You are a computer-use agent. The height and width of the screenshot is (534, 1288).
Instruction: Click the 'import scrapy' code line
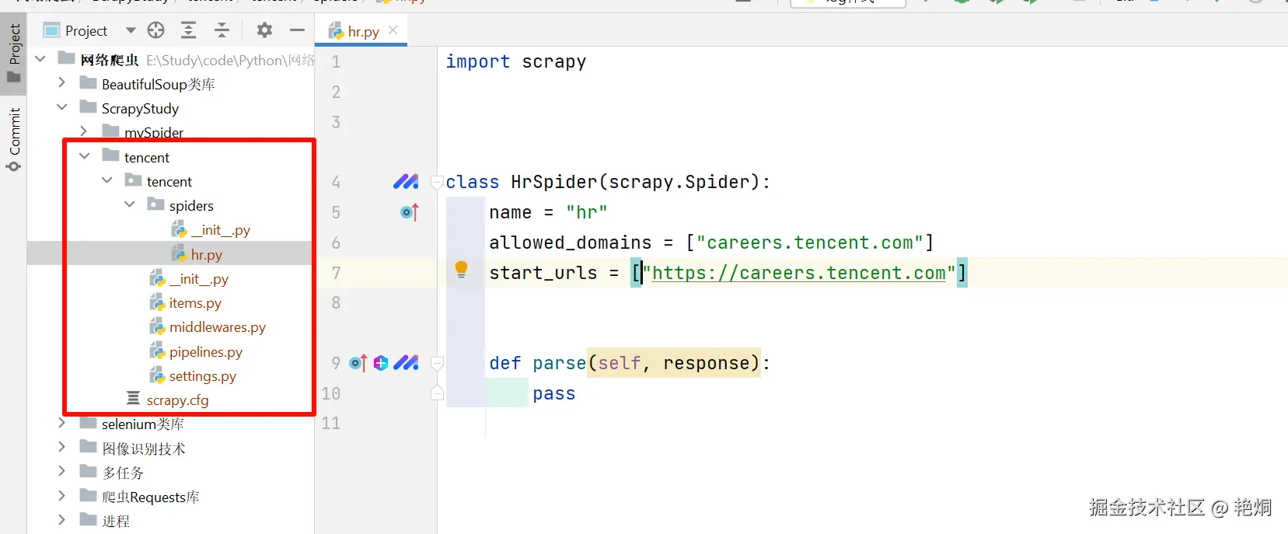pos(516,61)
